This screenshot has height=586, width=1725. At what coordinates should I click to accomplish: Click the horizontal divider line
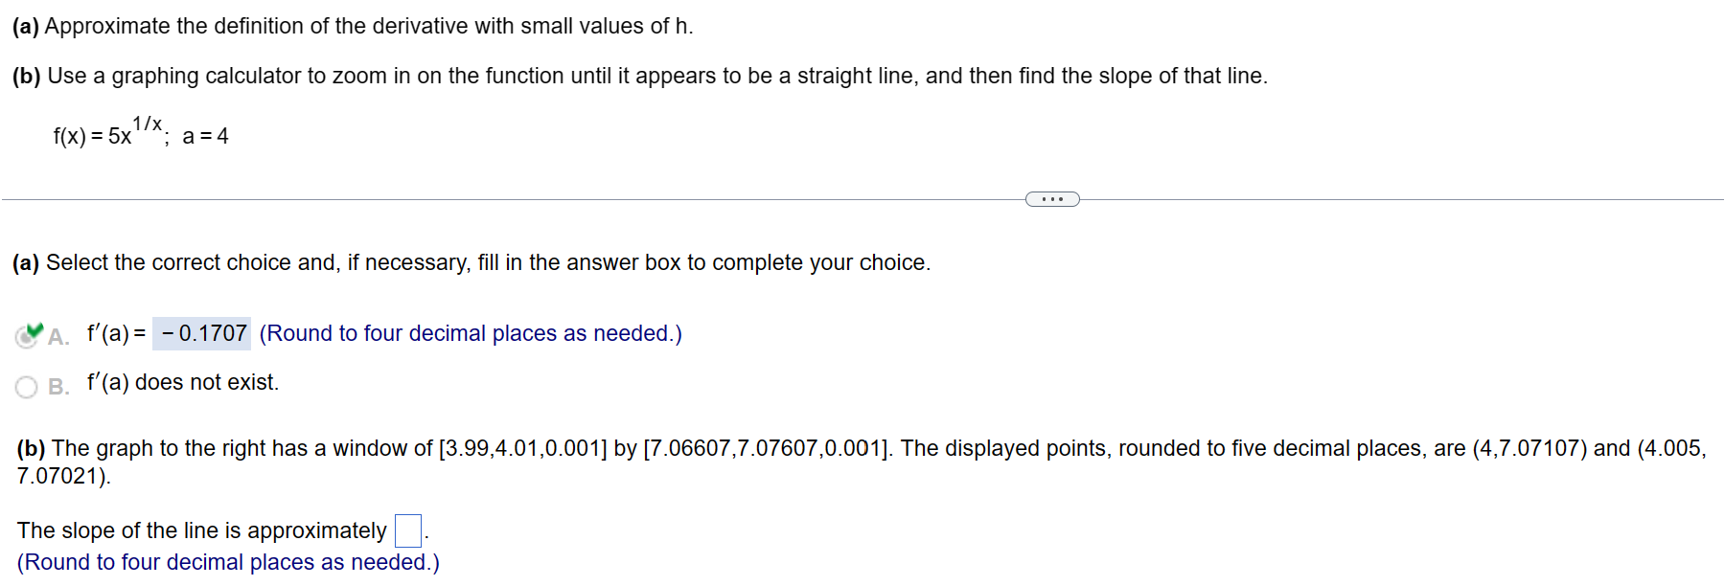pyautogui.click(x=479, y=199)
